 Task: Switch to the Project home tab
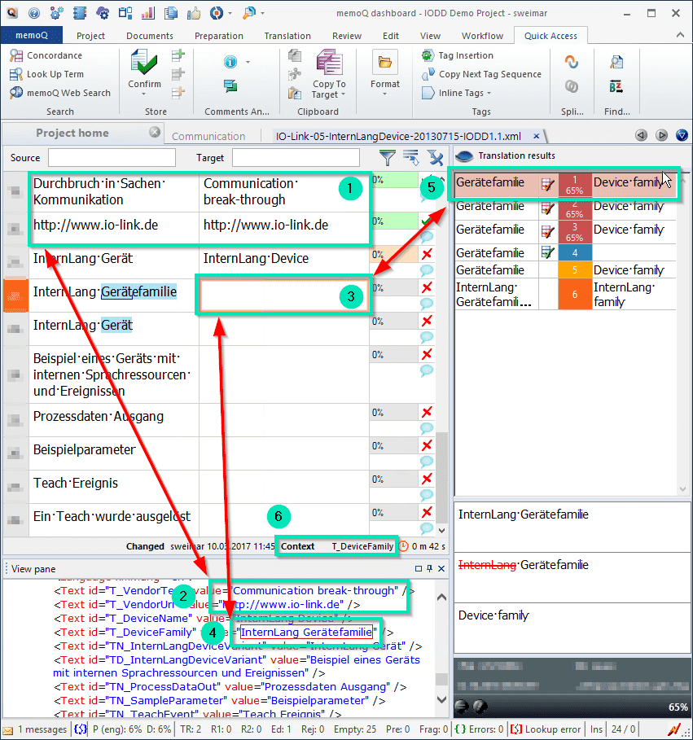72,133
